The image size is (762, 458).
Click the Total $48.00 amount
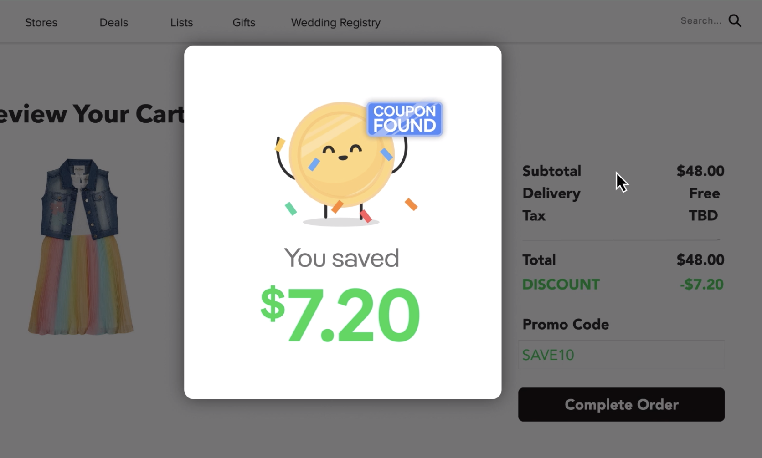coord(700,260)
